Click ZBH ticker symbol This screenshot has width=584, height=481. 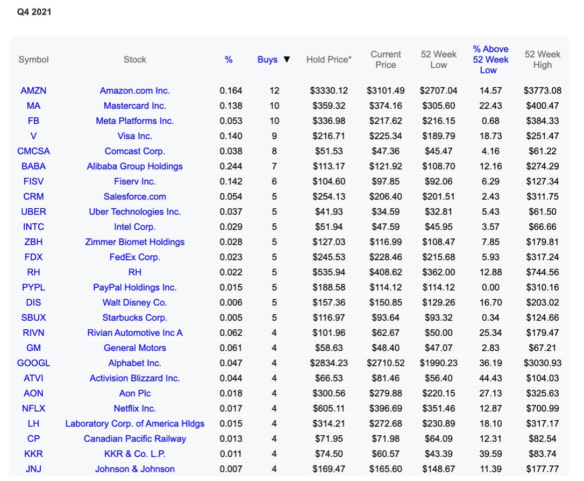point(33,242)
